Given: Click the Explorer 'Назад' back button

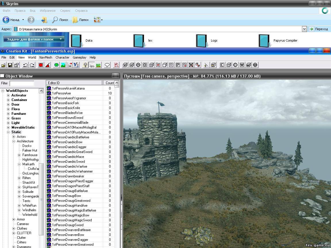Looking at the screenshot, I should point(11,20).
